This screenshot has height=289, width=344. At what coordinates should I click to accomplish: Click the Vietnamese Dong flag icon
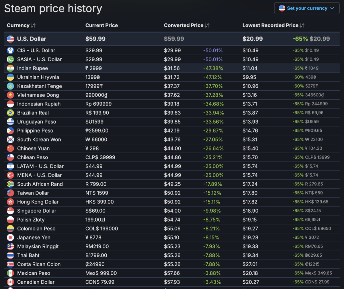coord(10,95)
